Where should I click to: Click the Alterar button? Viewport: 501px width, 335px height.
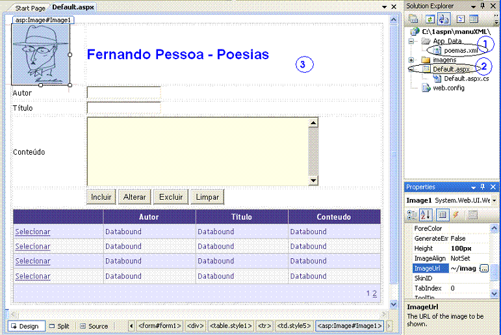click(135, 197)
